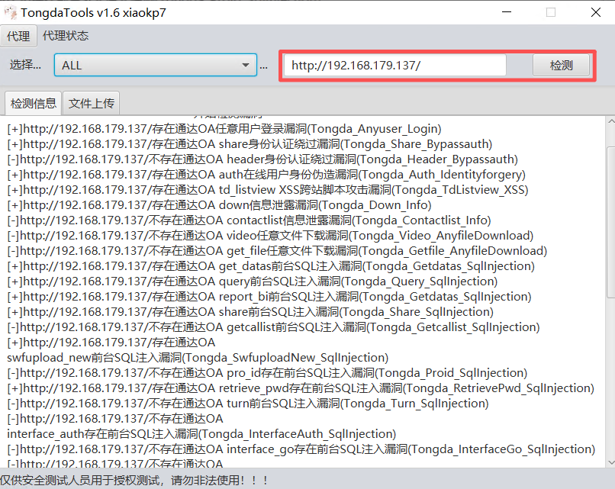Select the Tongda_Video_AnyfileDownload result line

[270, 236]
